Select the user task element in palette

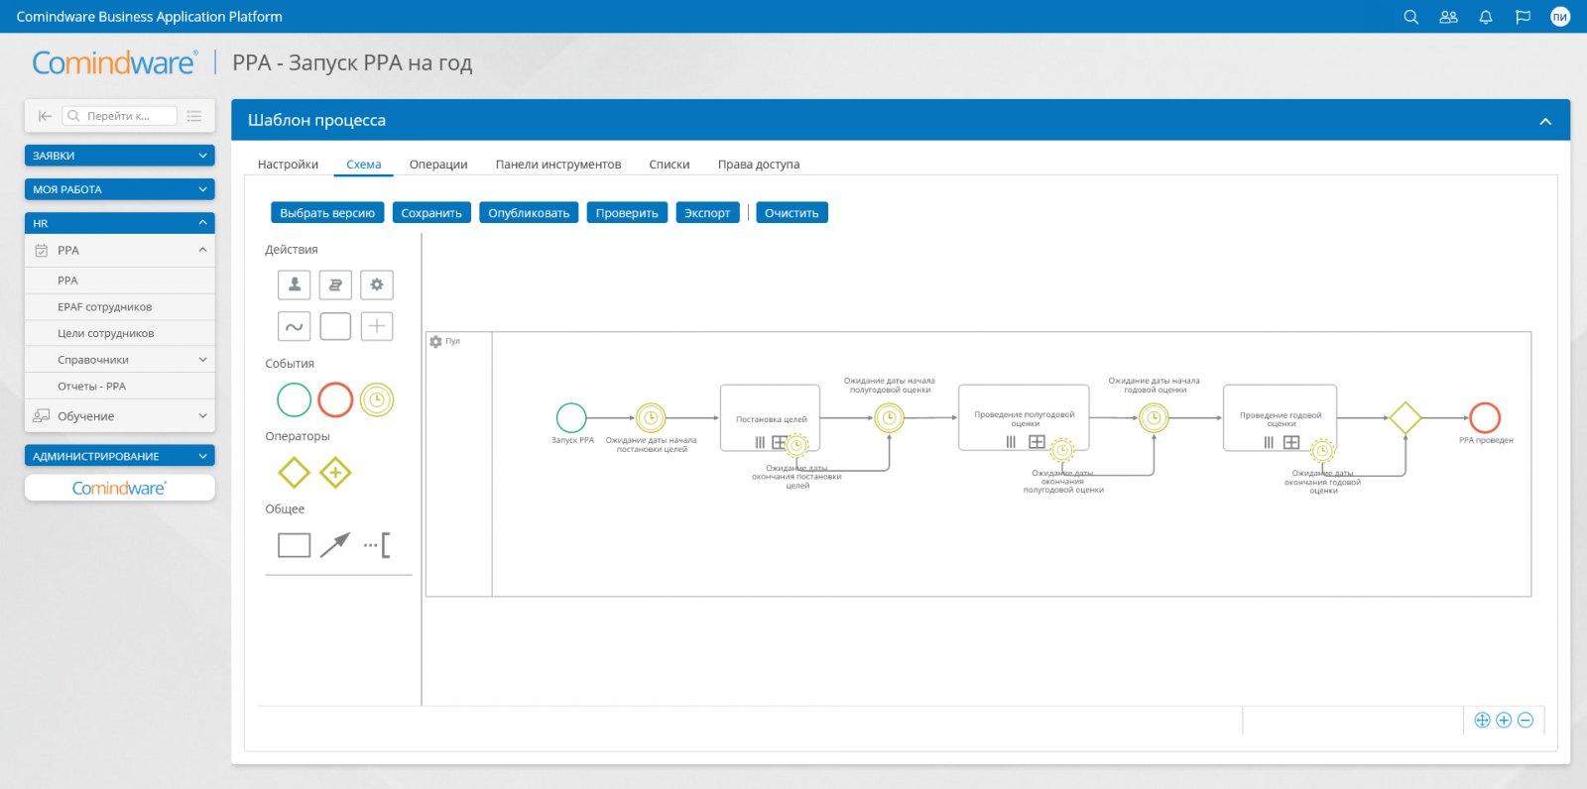(x=295, y=285)
